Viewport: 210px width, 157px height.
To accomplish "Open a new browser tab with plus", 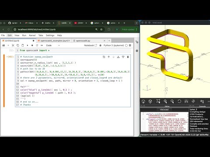I will 124,23.
